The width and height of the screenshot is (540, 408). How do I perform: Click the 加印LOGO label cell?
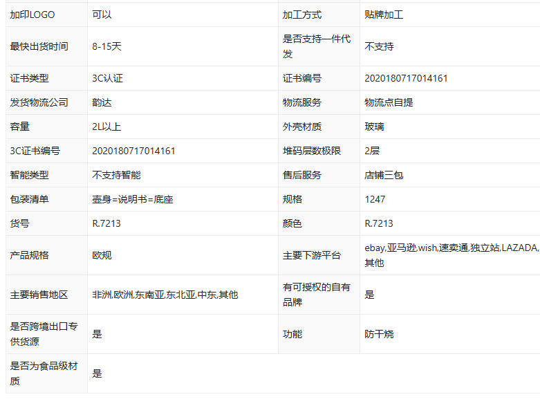[x=32, y=15]
